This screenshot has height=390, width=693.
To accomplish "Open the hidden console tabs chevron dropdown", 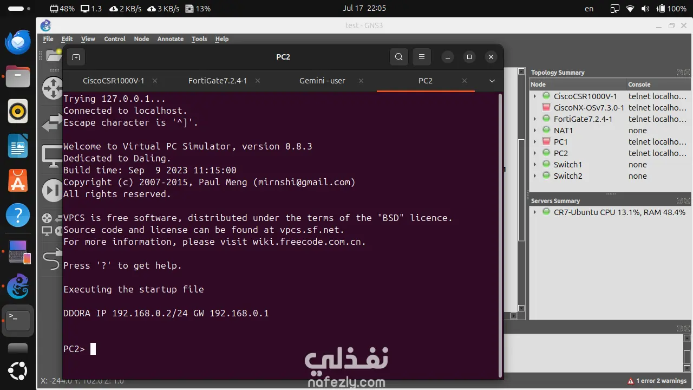I will tap(492, 81).
